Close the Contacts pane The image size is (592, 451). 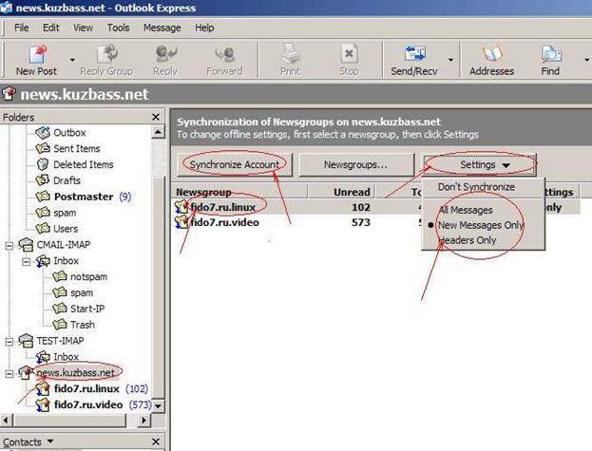point(156,442)
